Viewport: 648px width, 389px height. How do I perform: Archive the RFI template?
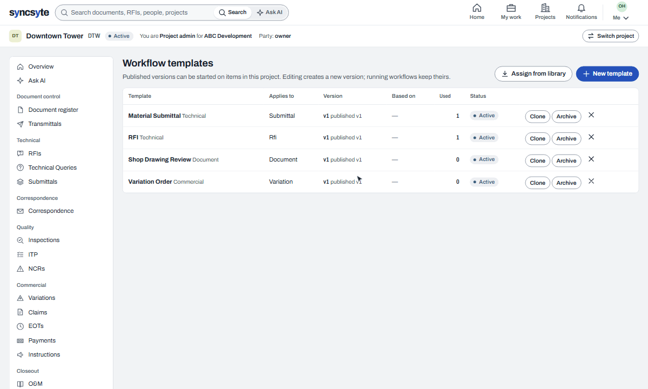(566, 138)
